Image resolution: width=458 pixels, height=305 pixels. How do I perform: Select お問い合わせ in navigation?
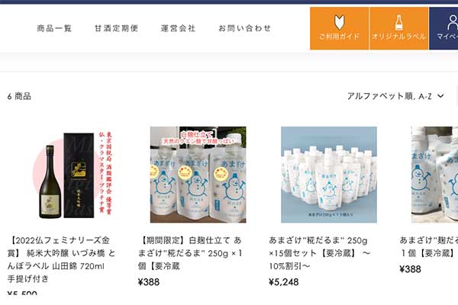click(244, 28)
